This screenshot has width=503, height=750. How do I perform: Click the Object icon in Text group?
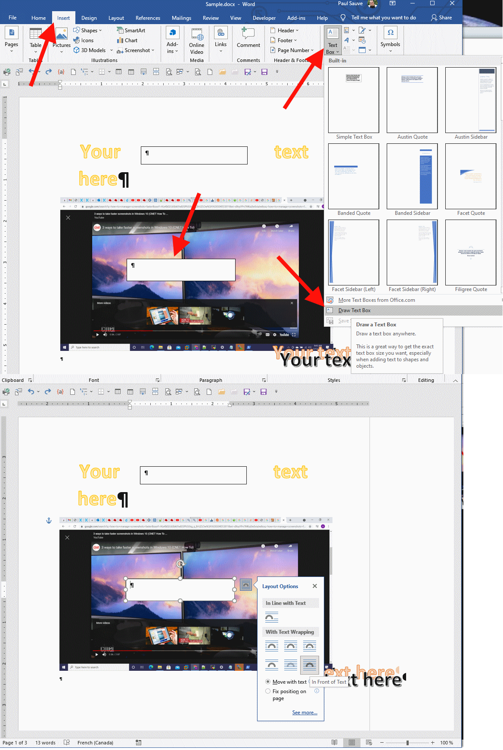(x=362, y=50)
